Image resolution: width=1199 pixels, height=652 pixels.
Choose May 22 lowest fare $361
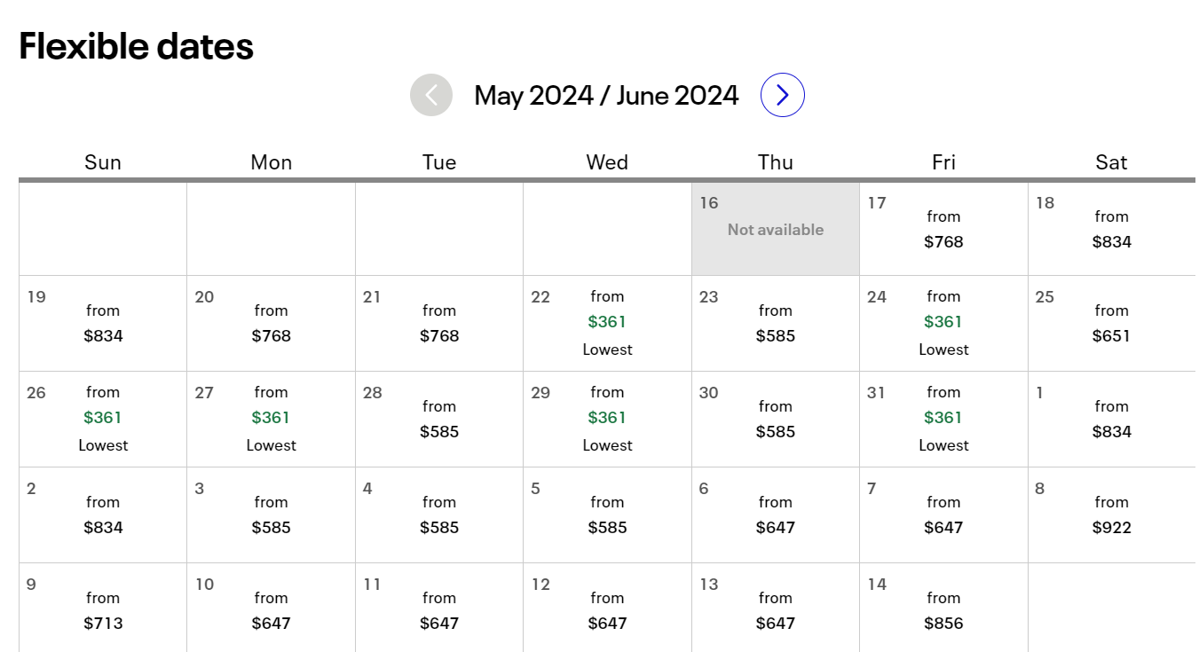click(607, 323)
